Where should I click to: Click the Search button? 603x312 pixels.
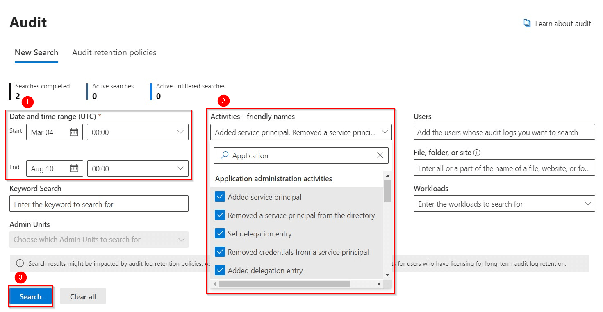click(x=30, y=296)
